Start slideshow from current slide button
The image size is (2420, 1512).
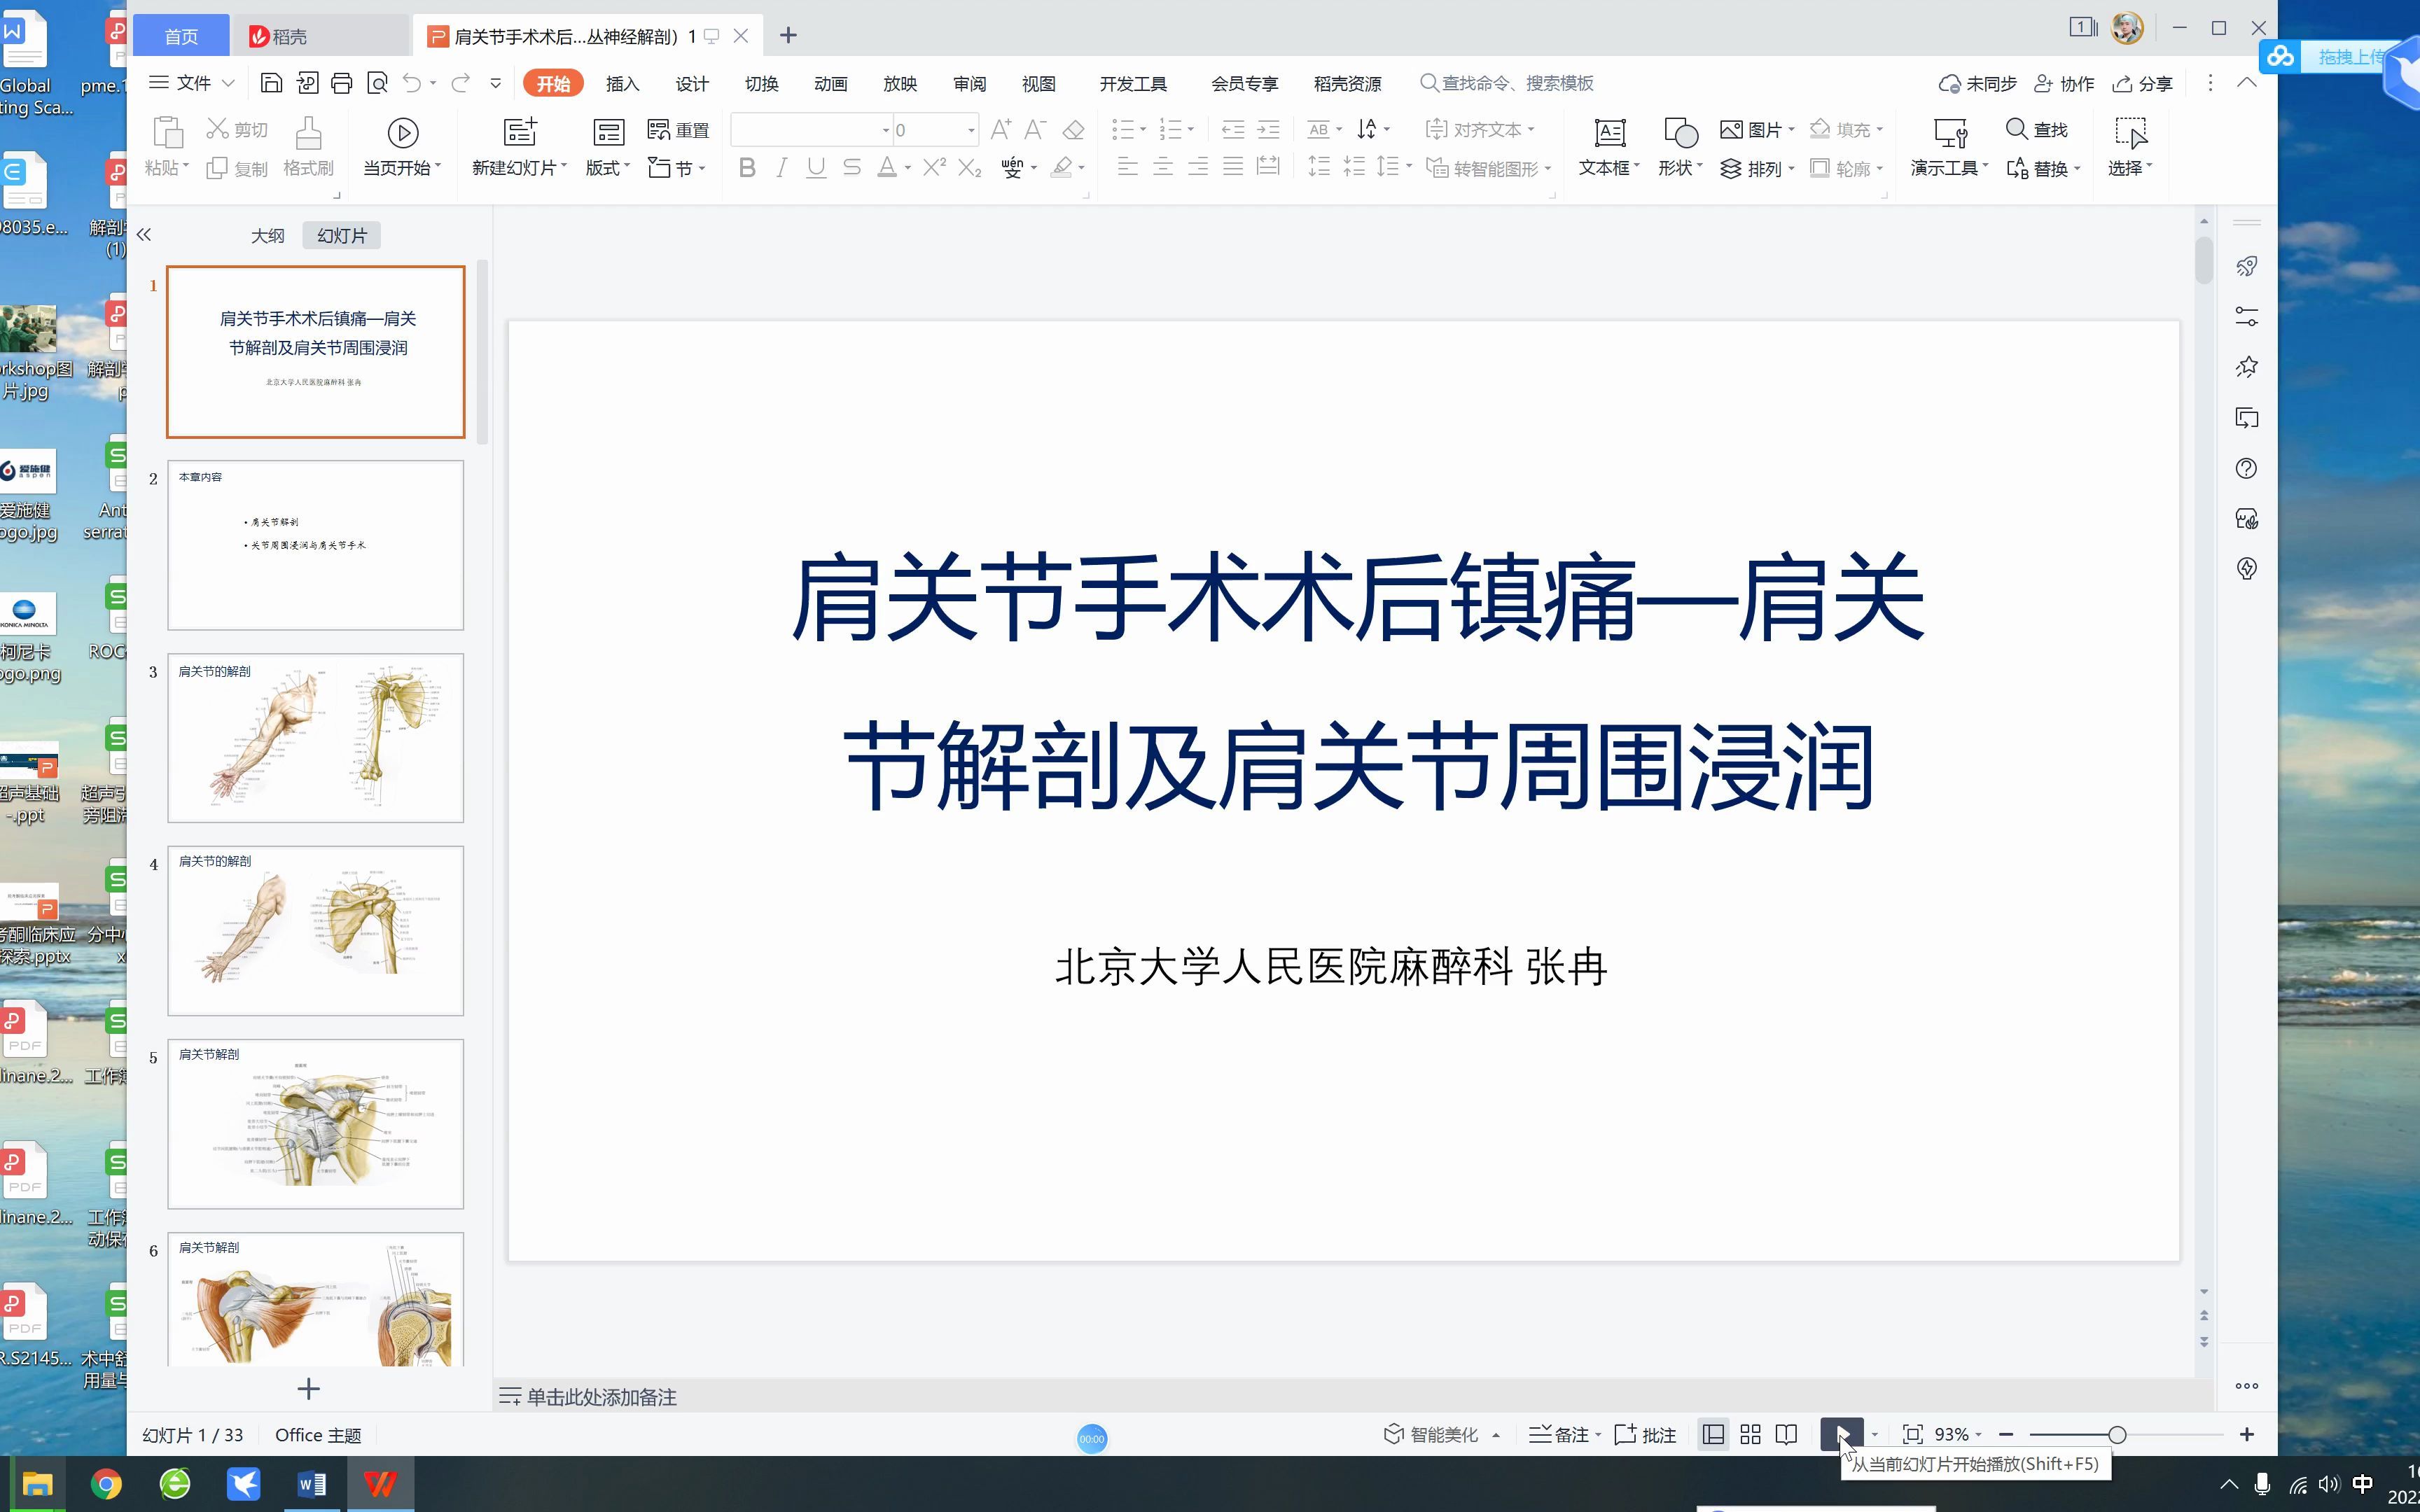(1842, 1434)
